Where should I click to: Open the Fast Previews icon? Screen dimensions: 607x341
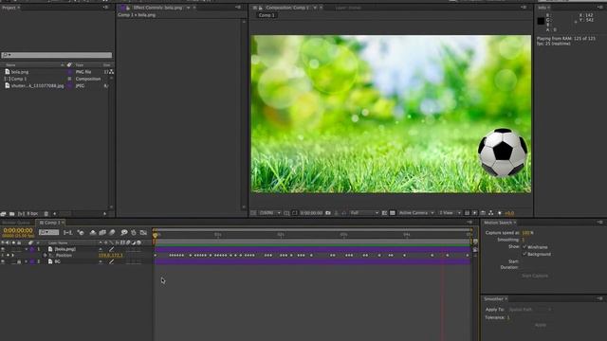pos(474,213)
